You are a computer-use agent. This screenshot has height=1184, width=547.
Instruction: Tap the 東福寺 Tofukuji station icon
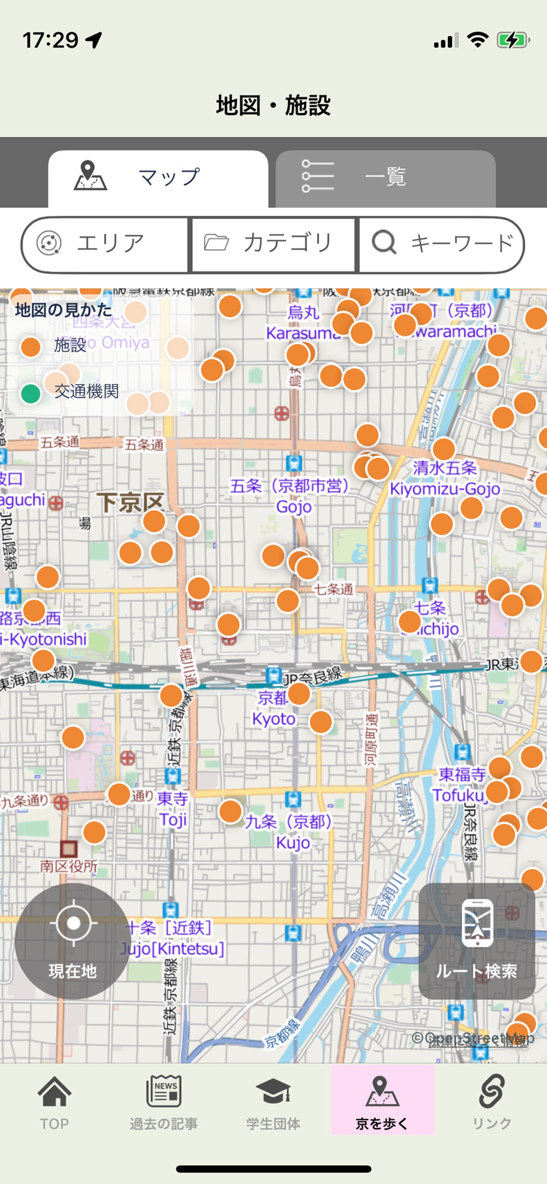(x=462, y=752)
